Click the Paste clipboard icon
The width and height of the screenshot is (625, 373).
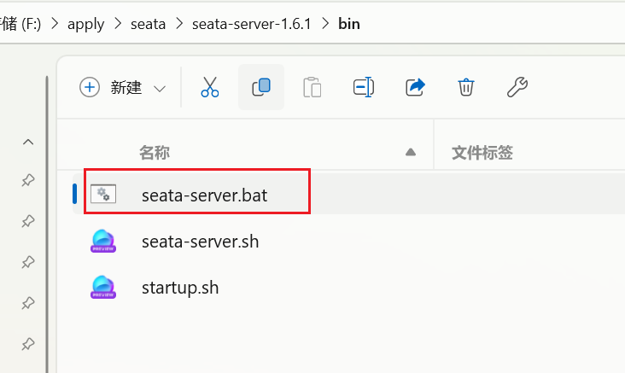coord(312,87)
